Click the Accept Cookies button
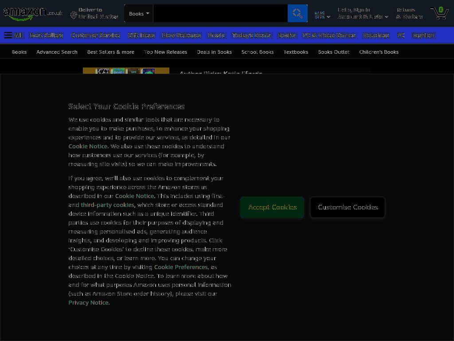Viewport: 454px width, 341px height. click(x=272, y=207)
